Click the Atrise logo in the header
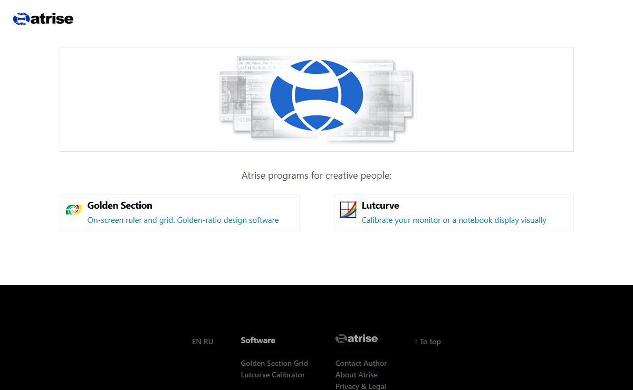 pyautogui.click(x=43, y=19)
